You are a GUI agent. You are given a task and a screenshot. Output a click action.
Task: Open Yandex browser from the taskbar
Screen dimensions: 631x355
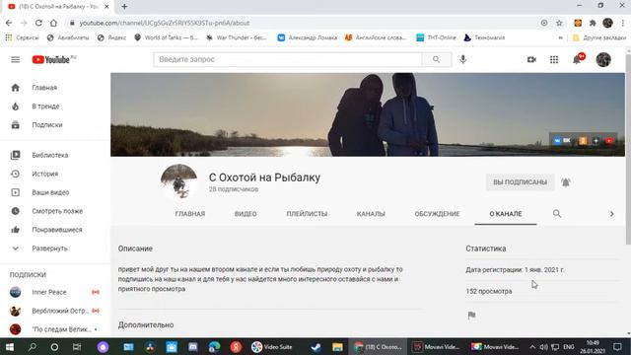tap(236, 346)
